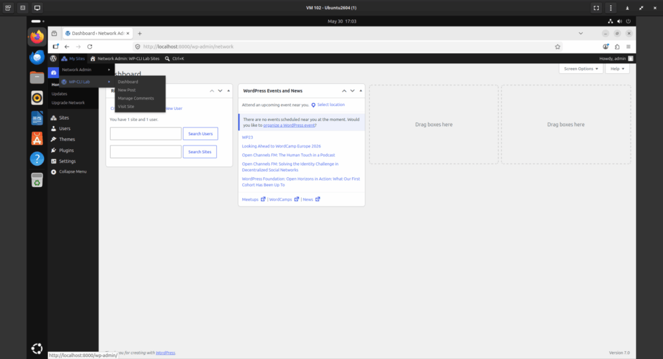Screen dimensions: 663x359
Task: Click the Settings icon in sidebar
Action: pos(54,161)
